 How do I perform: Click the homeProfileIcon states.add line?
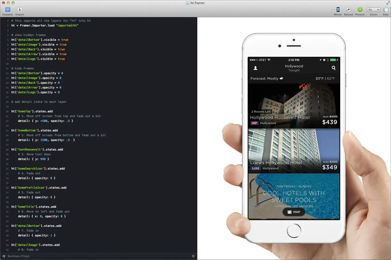(x=39, y=188)
